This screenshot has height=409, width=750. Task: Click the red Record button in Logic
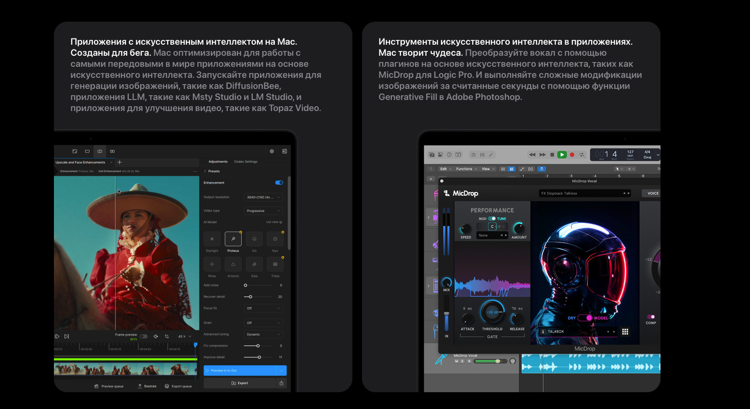572,155
